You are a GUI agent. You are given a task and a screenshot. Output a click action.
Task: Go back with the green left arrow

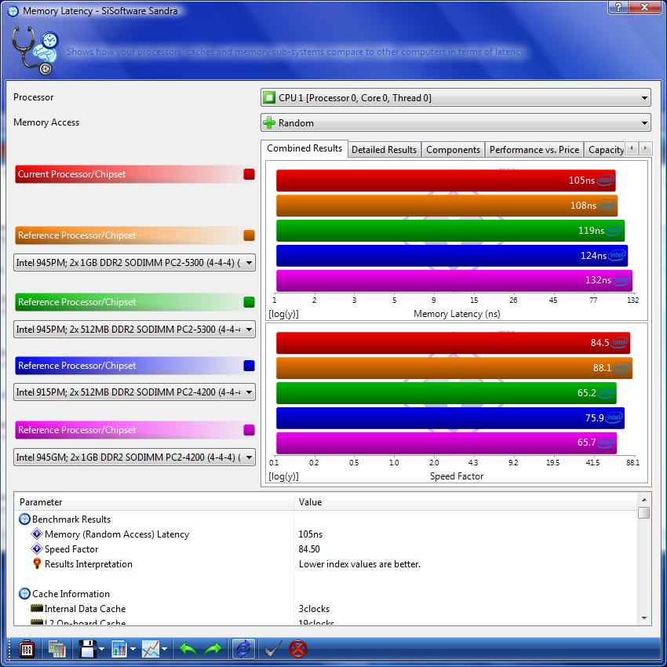click(188, 649)
